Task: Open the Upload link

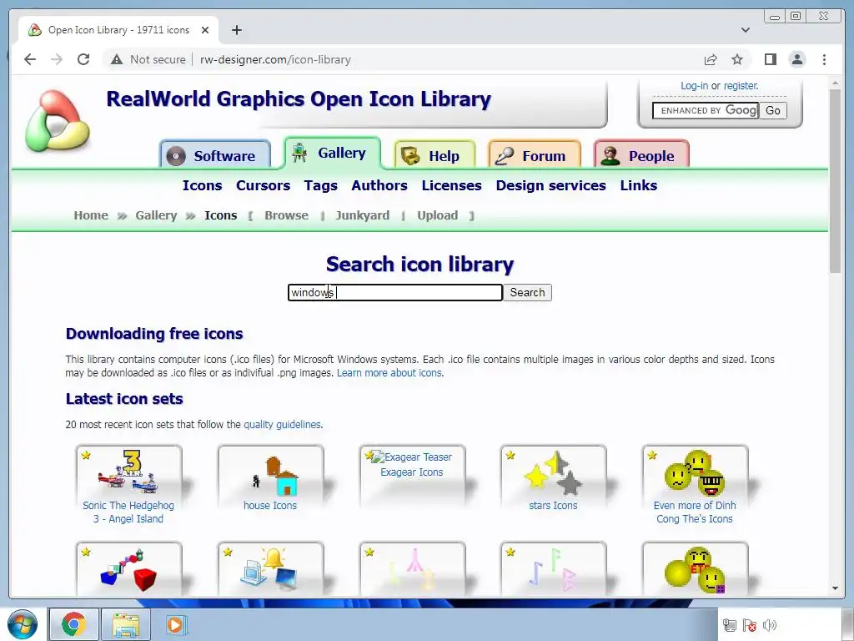Action: click(437, 215)
